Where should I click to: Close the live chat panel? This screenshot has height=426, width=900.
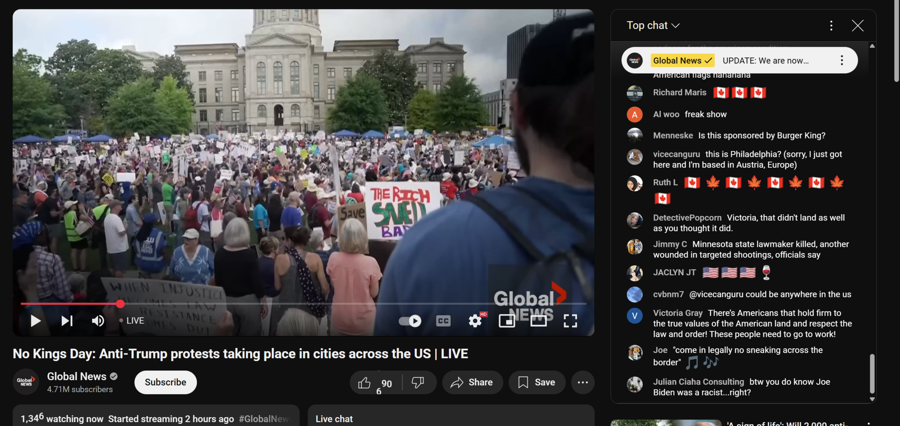(x=857, y=26)
